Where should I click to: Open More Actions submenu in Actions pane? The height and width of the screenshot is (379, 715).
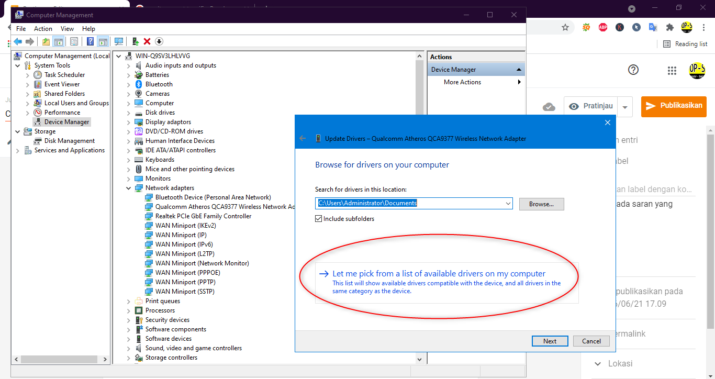click(476, 82)
